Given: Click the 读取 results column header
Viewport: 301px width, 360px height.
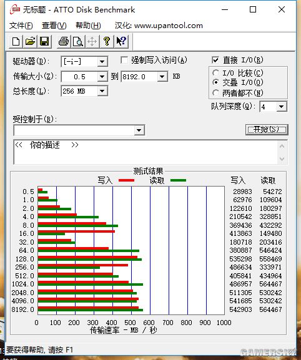Looking at the screenshot, I should click(268, 180).
